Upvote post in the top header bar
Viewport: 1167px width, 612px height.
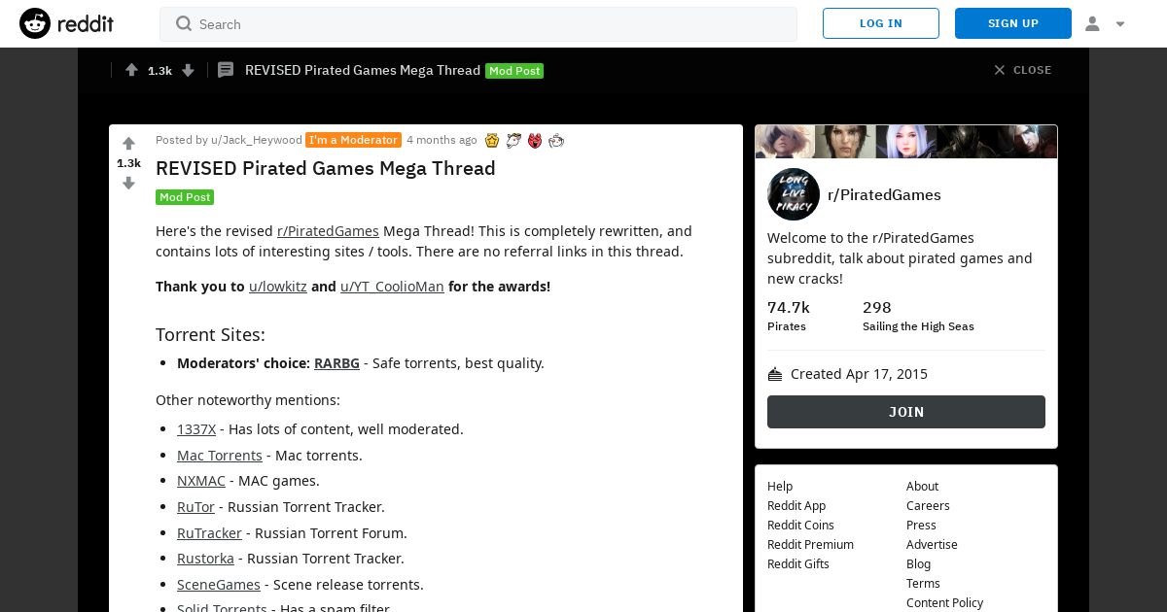point(131,70)
